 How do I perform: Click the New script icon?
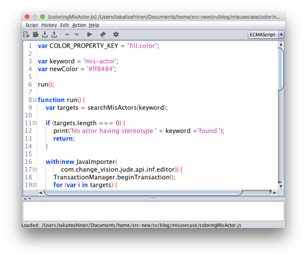(x=27, y=34)
